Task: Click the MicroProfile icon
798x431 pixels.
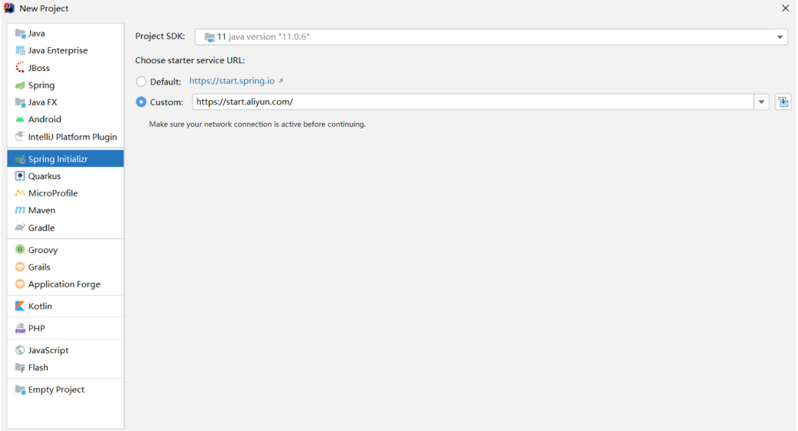Action: coord(20,193)
